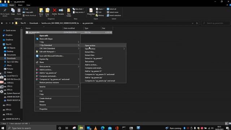Click Invert selection in the ribbon

coord(114,16)
